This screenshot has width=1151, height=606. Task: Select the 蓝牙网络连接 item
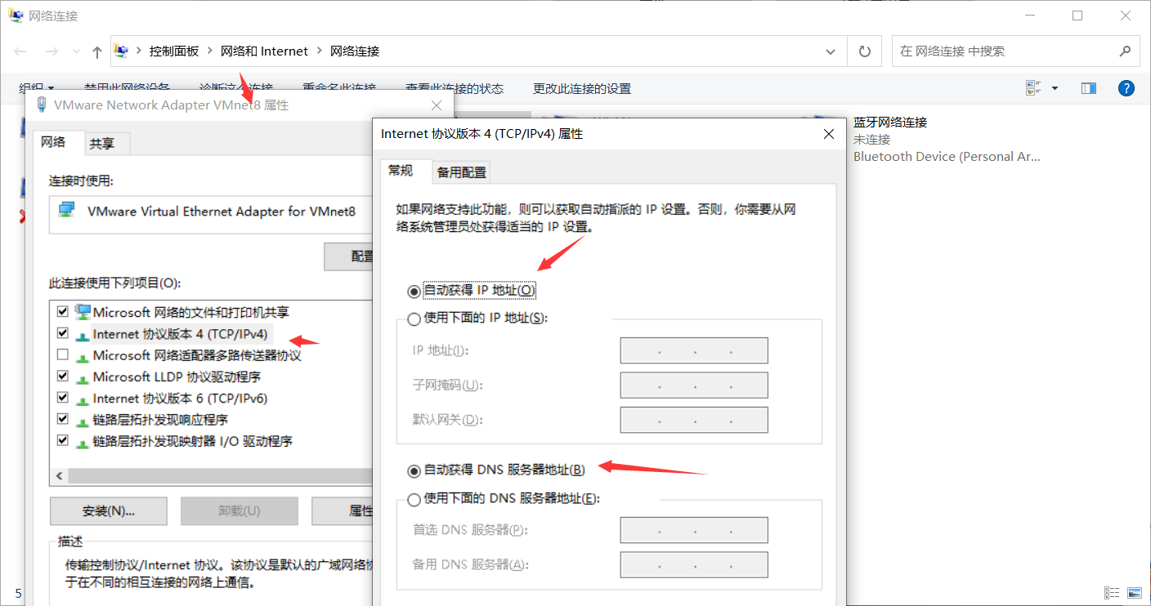pos(947,139)
